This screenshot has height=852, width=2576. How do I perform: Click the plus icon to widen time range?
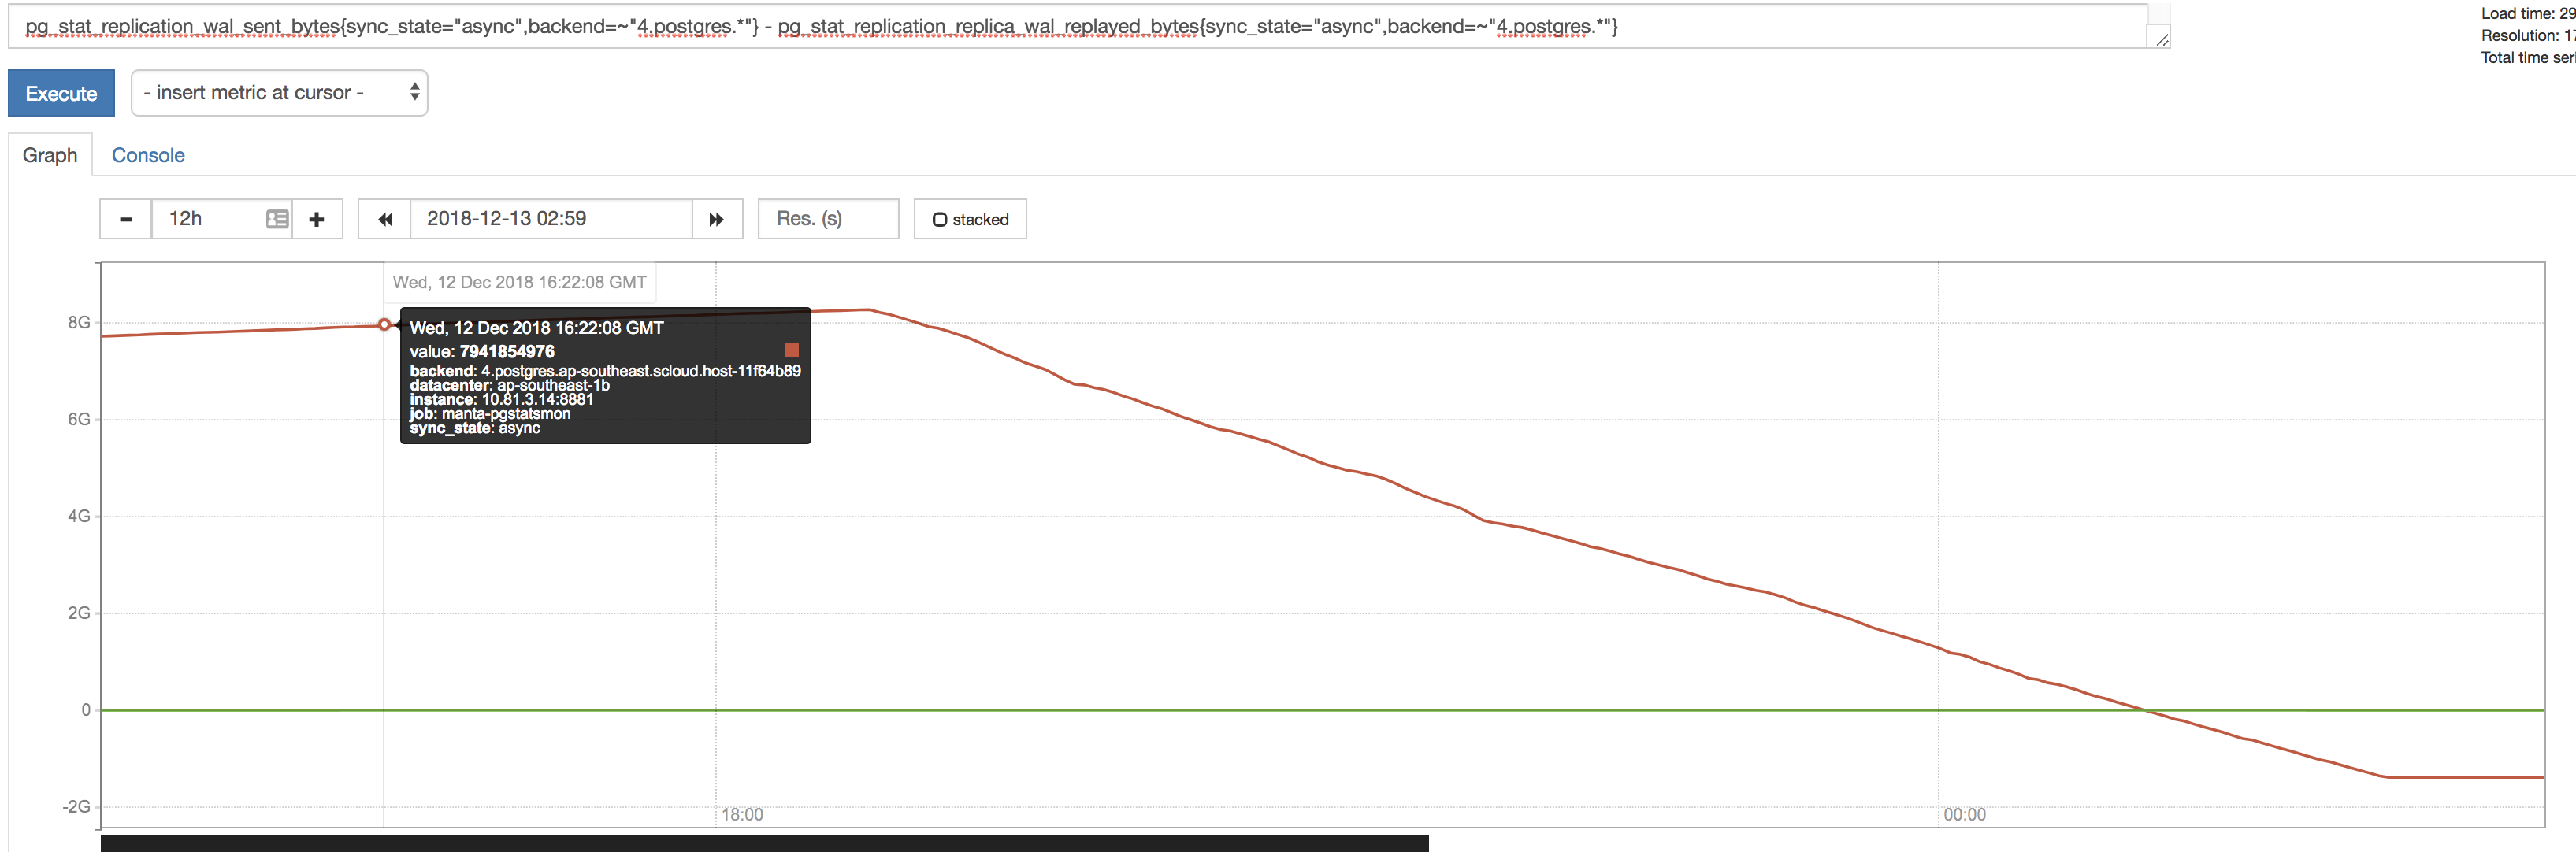317,218
